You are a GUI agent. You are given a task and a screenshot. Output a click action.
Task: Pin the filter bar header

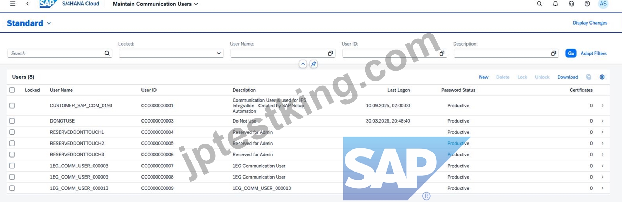point(313,64)
